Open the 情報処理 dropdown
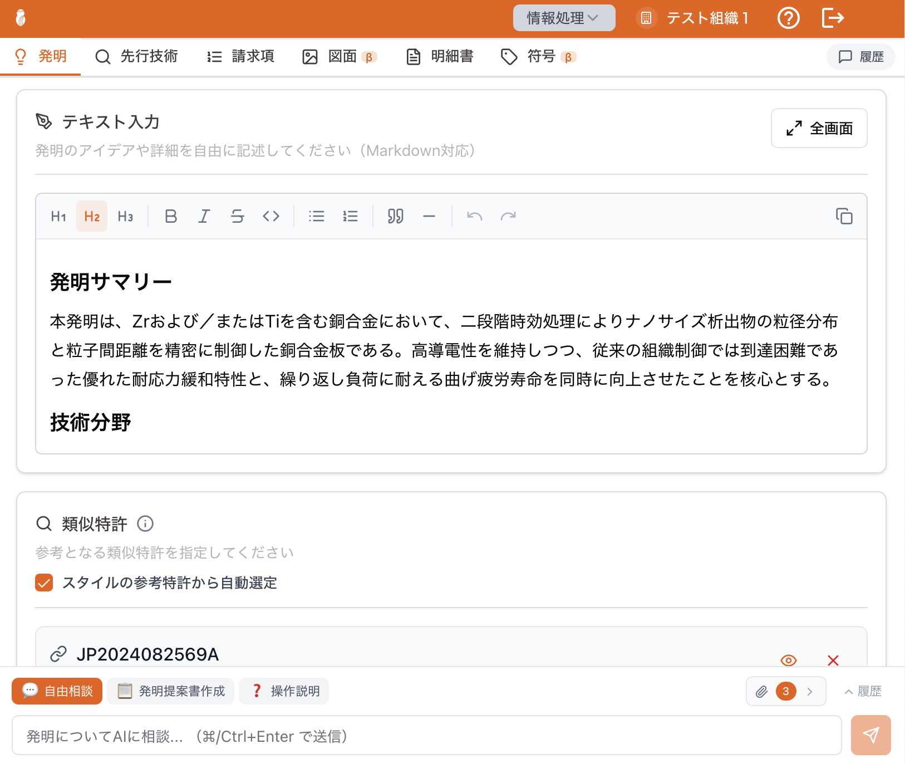 click(x=563, y=18)
